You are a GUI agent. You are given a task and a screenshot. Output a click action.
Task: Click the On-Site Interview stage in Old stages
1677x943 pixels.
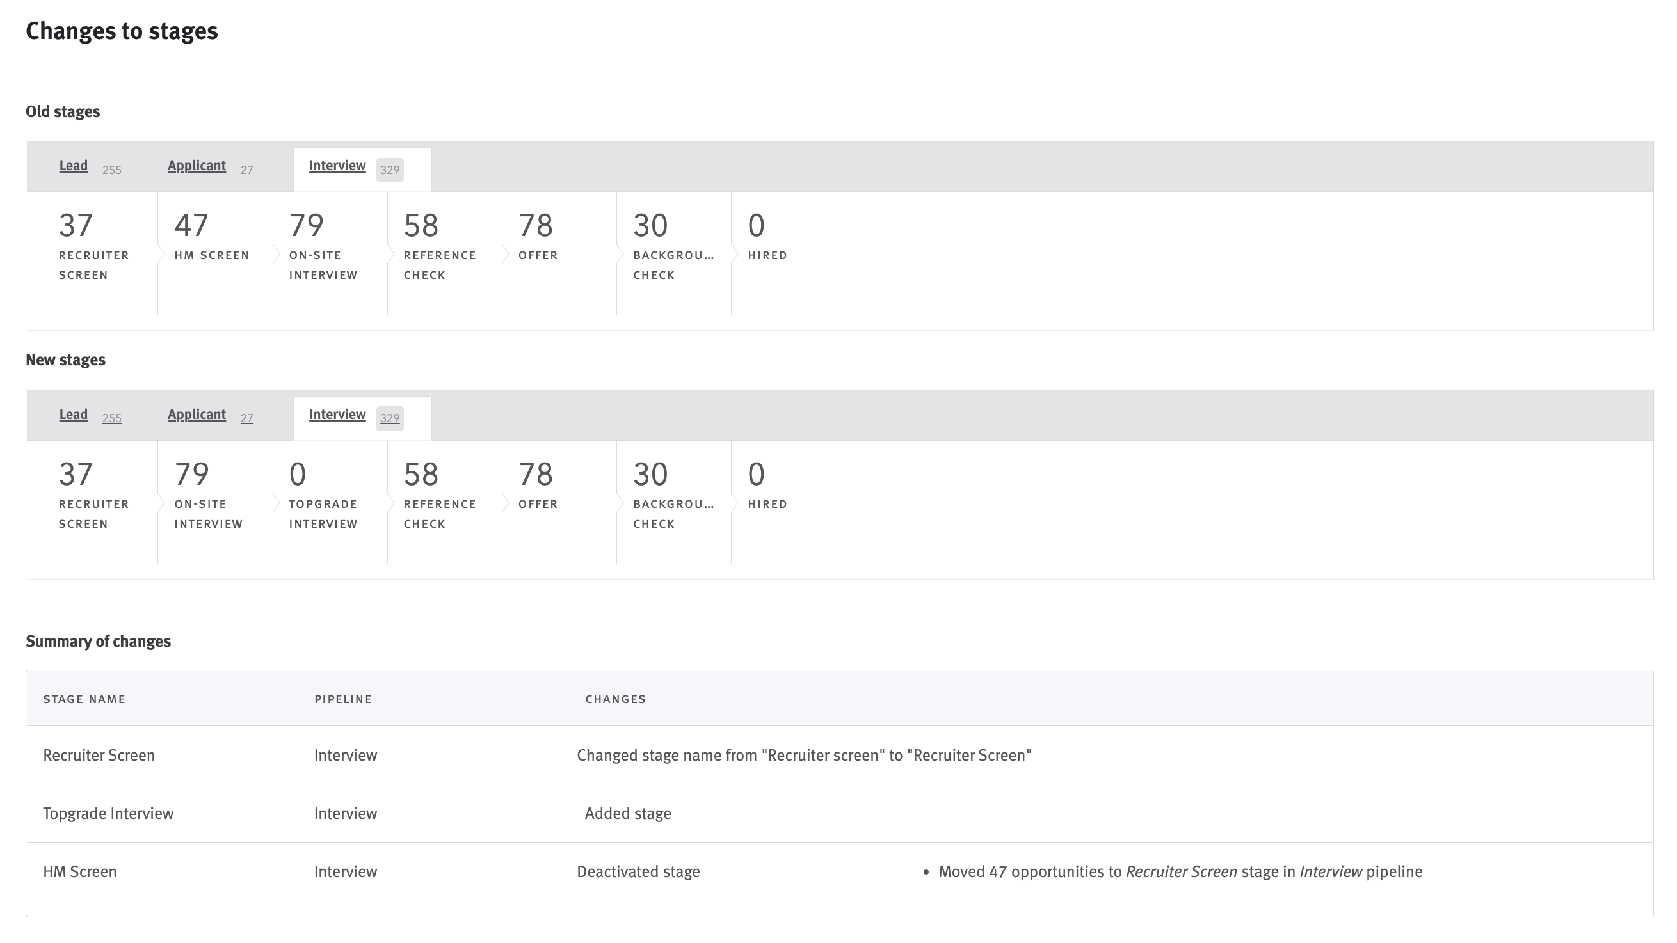click(x=323, y=246)
